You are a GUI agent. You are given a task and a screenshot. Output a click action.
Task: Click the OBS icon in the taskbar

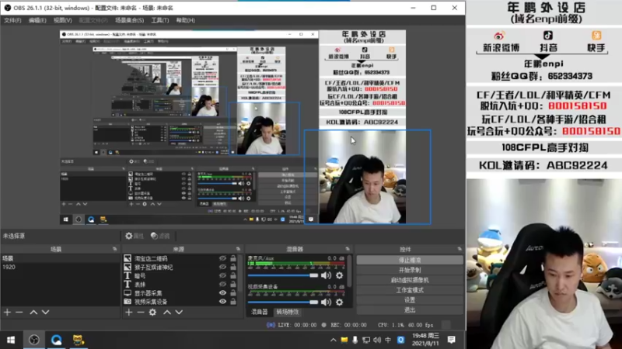tap(34, 340)
